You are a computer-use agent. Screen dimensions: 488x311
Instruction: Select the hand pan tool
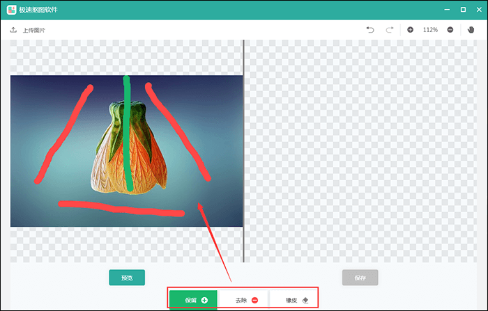pos(471,30)
